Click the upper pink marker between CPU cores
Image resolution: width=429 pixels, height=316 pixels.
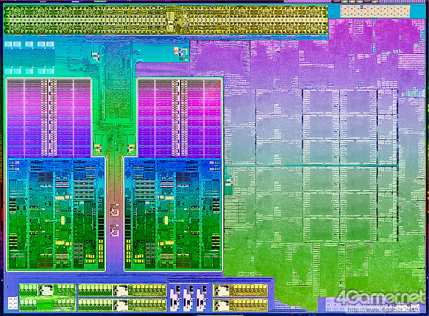[x=114, y=209]
